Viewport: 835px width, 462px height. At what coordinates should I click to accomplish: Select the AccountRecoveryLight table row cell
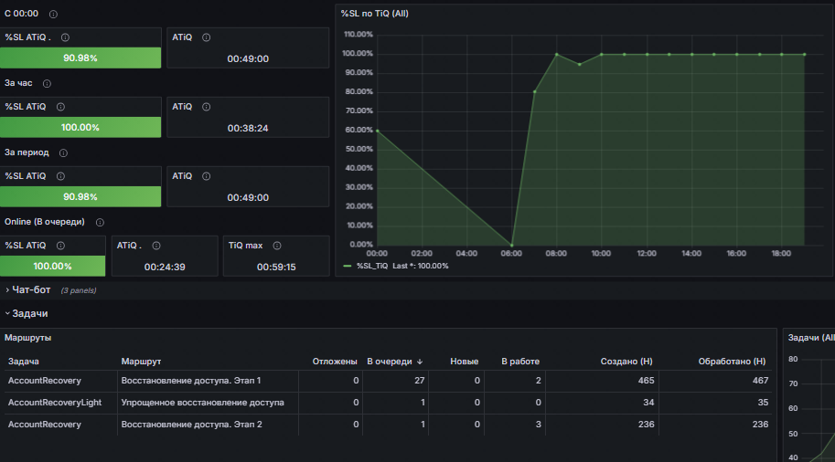pyautogui.click(x=54, y=403)
